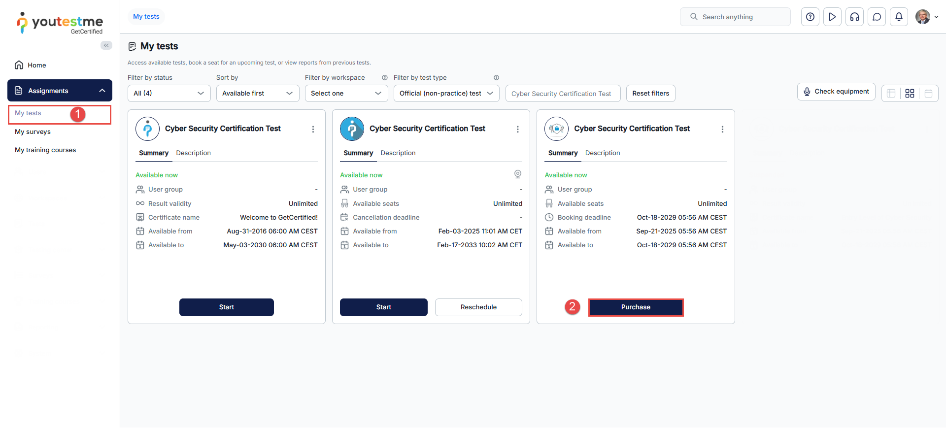Switch to calendar view
Screen dimensions: 946x428
click(x=928, y=93)
